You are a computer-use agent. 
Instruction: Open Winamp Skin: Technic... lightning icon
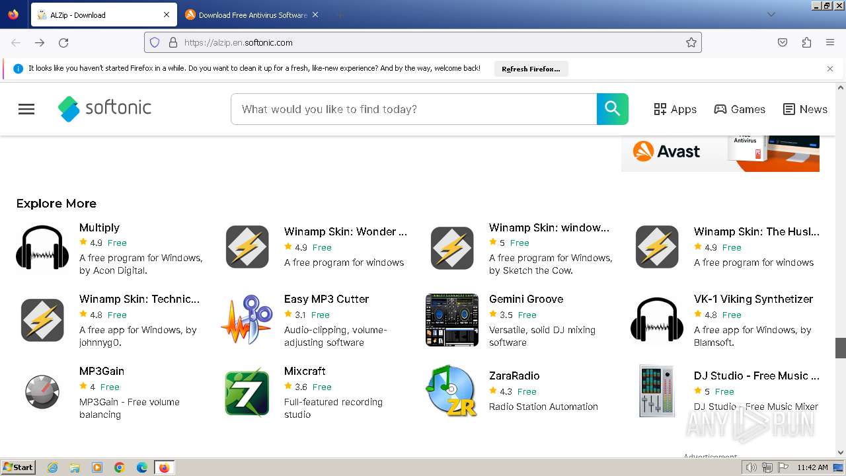pos(42,320)
